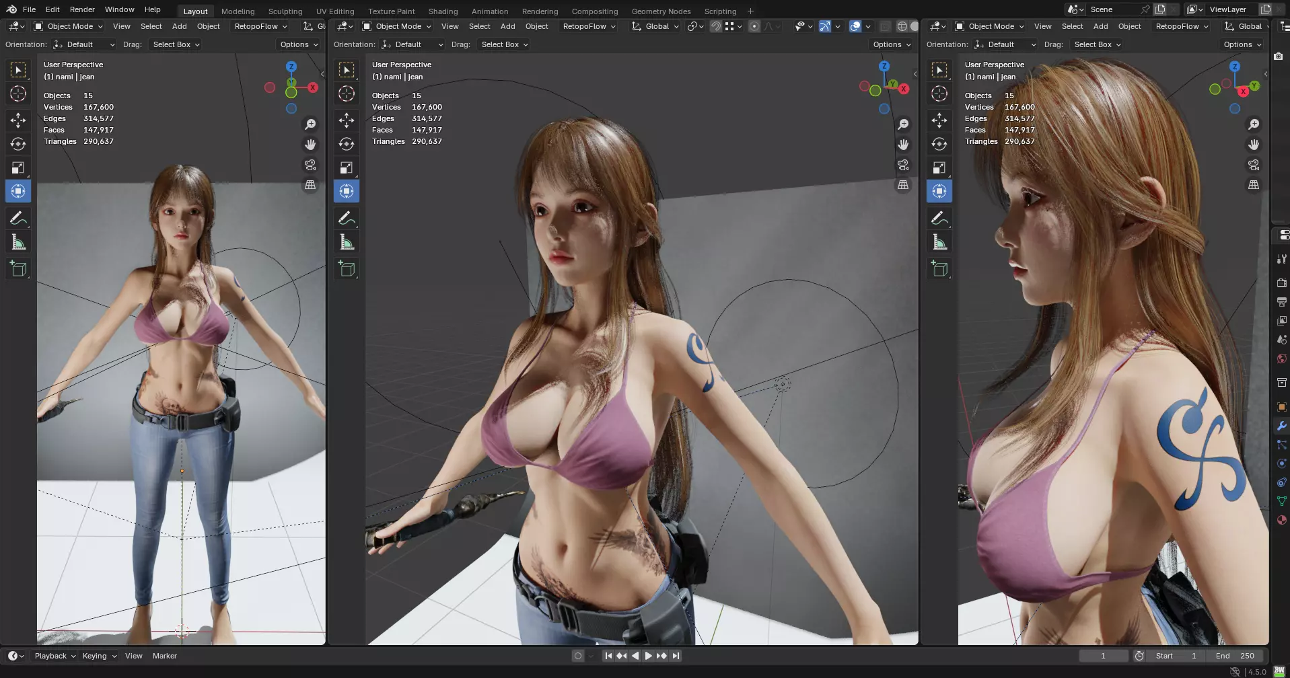Switch to the Shading workspace tab
Image resolution: width=1290 pixels, height=678 pixels.
click(x=443, y=11)
